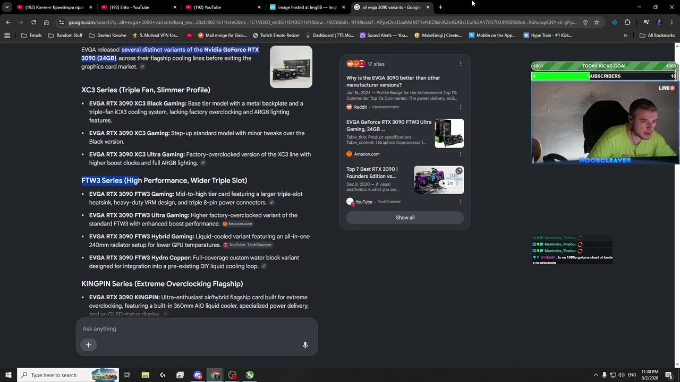
Task: Open a new browser tab
Action: pyautogui.click(x=440, y=7)
